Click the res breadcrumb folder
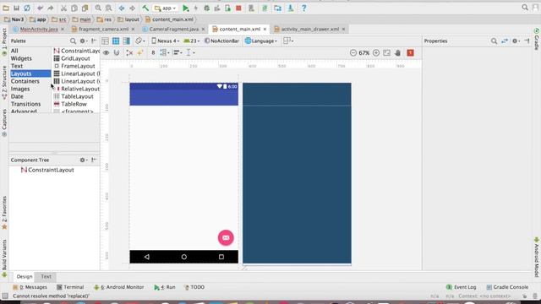The height and width of the screenshot is (304, 541). coord(105,19)
